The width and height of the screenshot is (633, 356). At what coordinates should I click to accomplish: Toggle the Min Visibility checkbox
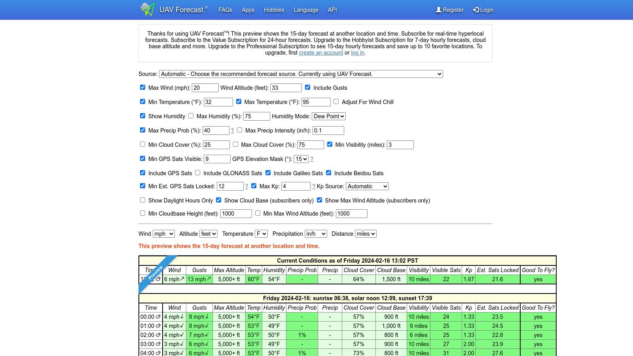point(330,144)
